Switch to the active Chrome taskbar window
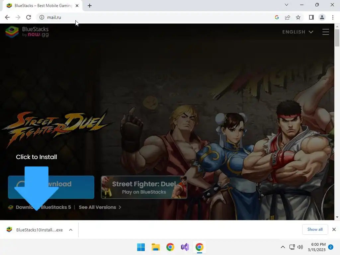The width and height of the screenshot is (340, 255). coord(200,247)
